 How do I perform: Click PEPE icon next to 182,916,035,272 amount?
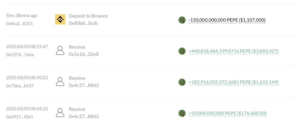click(x=182, y=82)
